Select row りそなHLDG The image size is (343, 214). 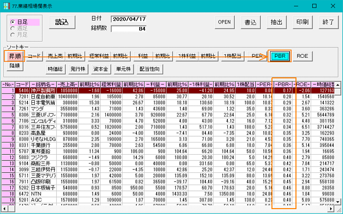tap(168, 139)
